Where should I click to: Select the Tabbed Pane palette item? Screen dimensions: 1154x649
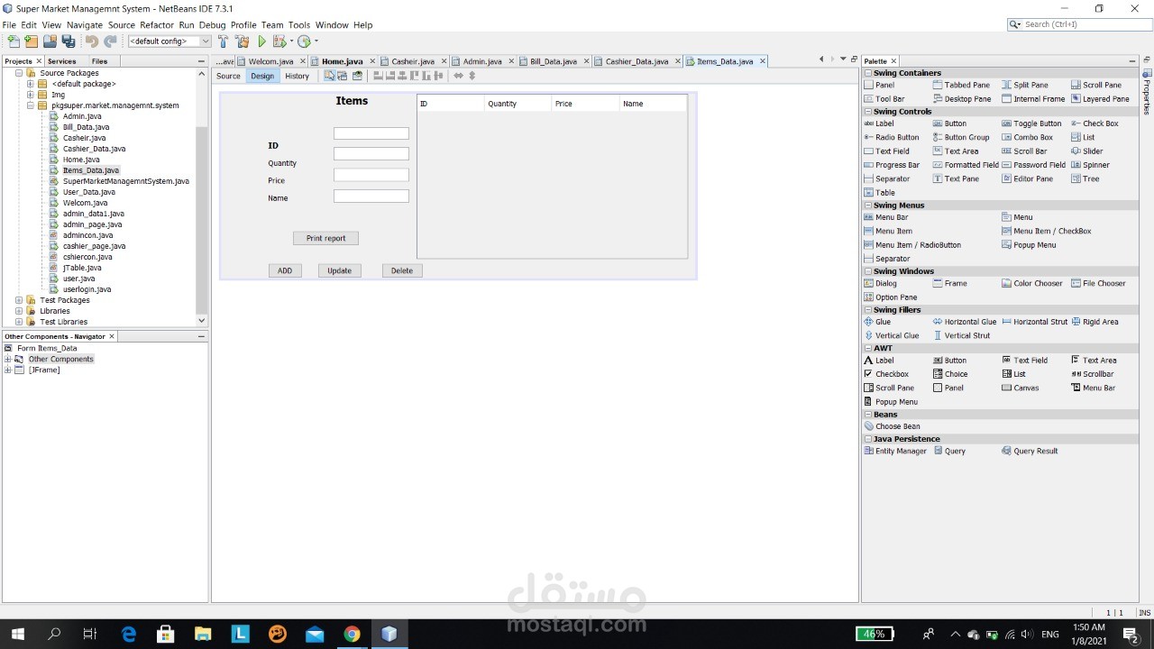point(961,86)
